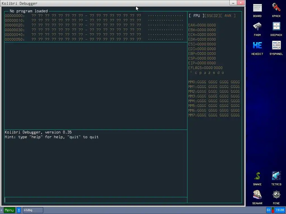The image size is (286, 214).
Task: Open the SEAWAR game icon
Action: pos(257,198)
